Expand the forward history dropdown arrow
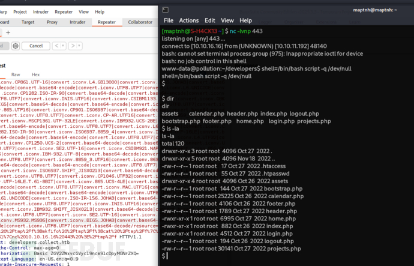 click(x=79, y=46)
